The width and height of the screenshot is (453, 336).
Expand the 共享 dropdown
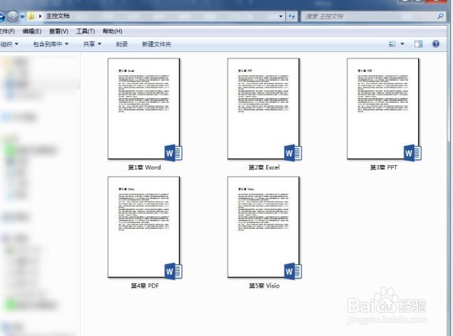point(92,44)
